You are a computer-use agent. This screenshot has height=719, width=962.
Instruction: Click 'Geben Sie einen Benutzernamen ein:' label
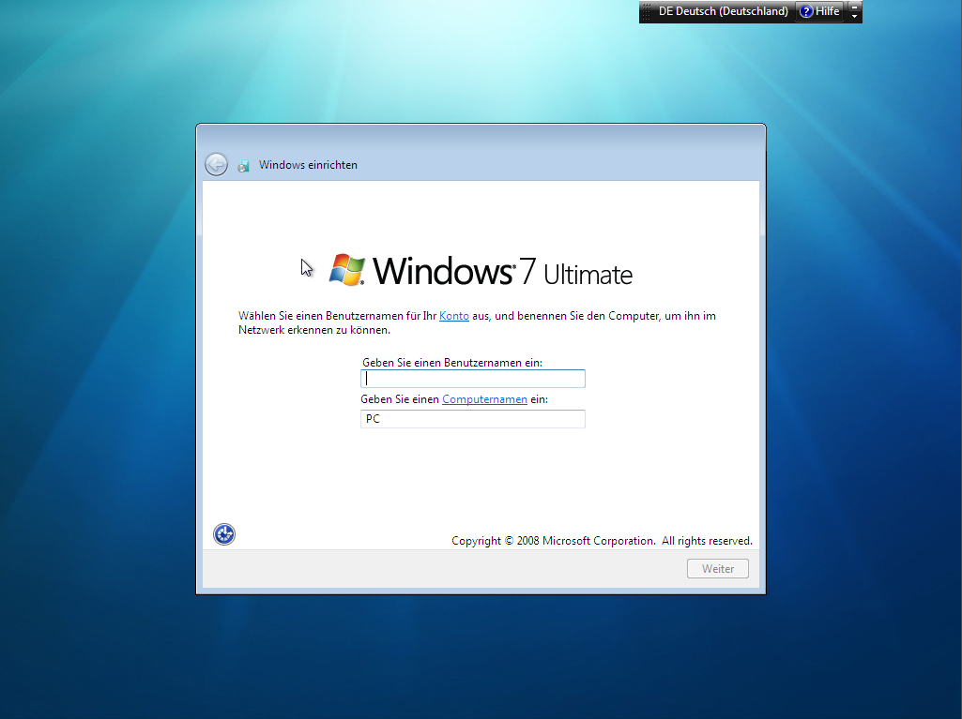click(452, 362)
